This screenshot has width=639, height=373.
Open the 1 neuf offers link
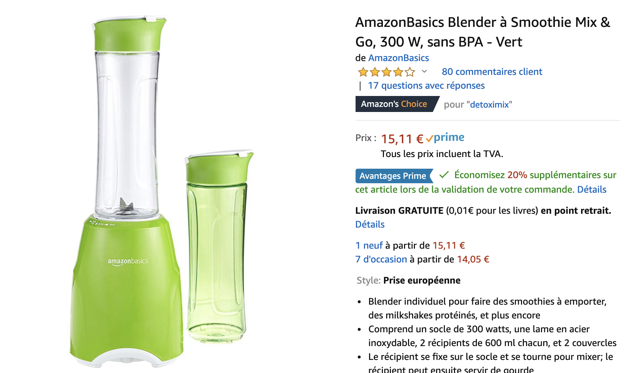click(x=369, y=245)
